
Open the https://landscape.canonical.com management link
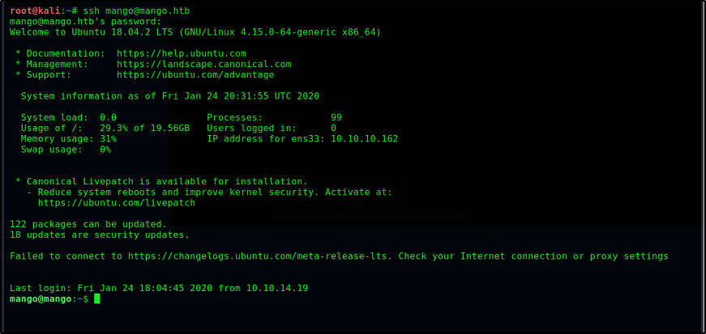(x=204, y=64)
